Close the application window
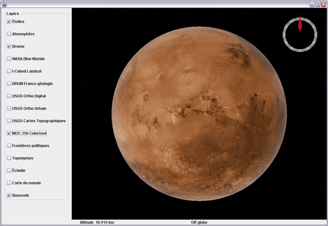Viewport: 328px width, 226px height. (x=324, y=4)
